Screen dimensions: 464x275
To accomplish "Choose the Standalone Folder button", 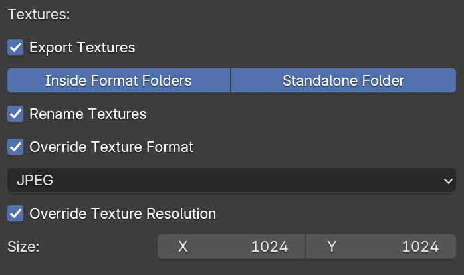I will coord(343,81).
